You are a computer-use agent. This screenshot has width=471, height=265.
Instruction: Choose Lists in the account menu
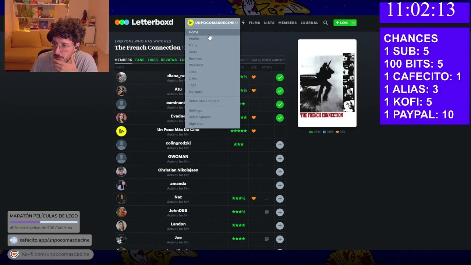tap(192, 72)
